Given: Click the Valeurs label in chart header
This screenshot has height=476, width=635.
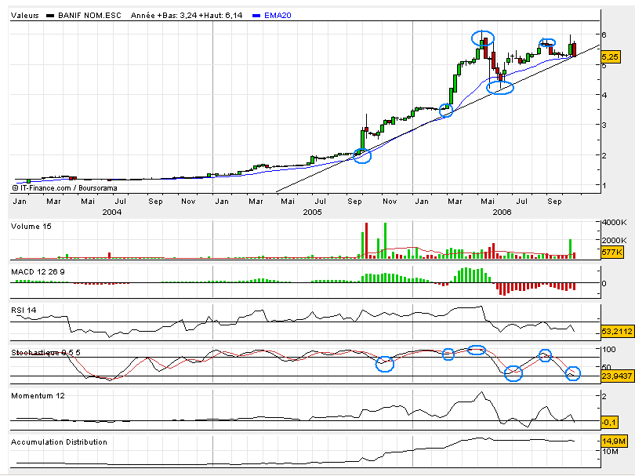Looking at the screenshot, I should pos(25,16).
